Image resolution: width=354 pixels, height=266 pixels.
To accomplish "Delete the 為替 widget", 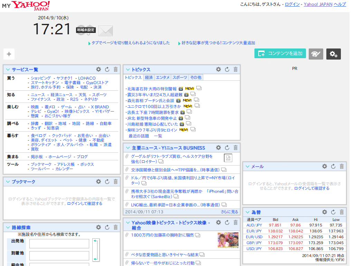I will (x=342, y=212).
